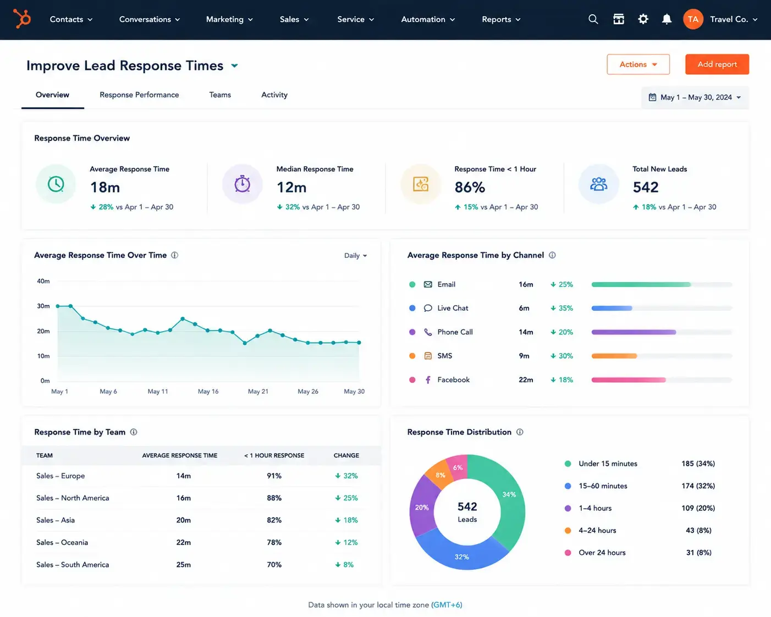Sort by the CHANGE column header
This screenshot has width=771, height=617.
(x=346, y=455)
